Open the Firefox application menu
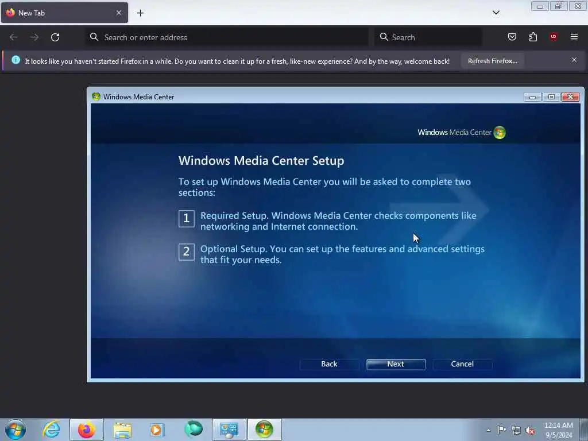The width and height of the screenshot is (588, 441). pos(574,37)
